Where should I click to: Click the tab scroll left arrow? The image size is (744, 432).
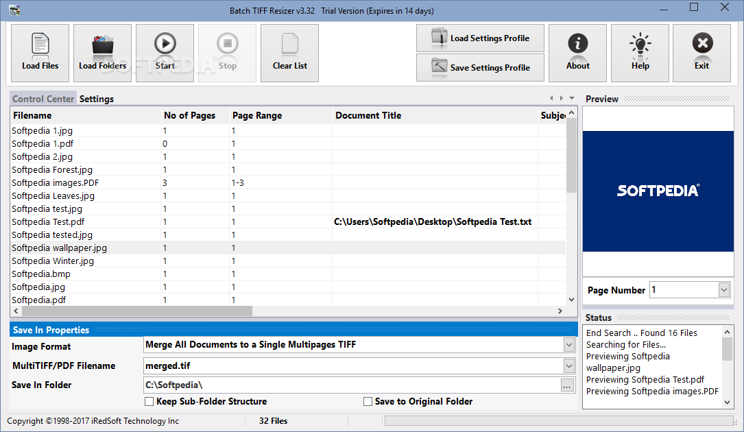pyautogui.click(x=551, y=98)
